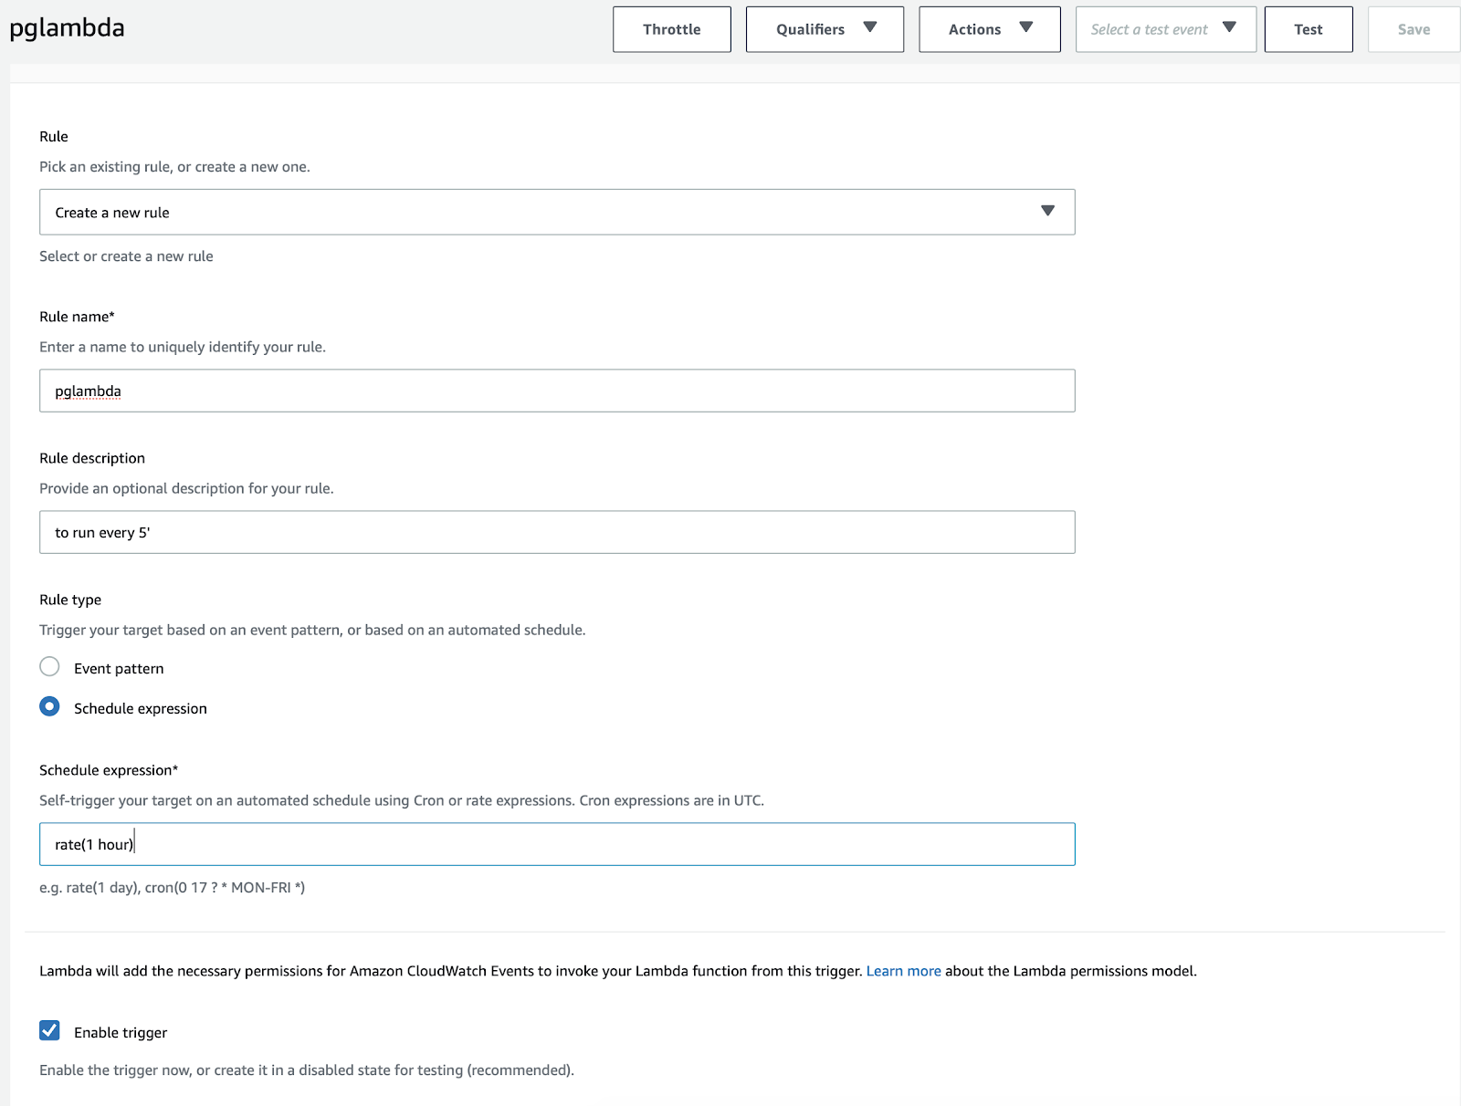Click the Test button
The height and width of the screenshot is (1106, 1461).
[x=1308, y=29]
